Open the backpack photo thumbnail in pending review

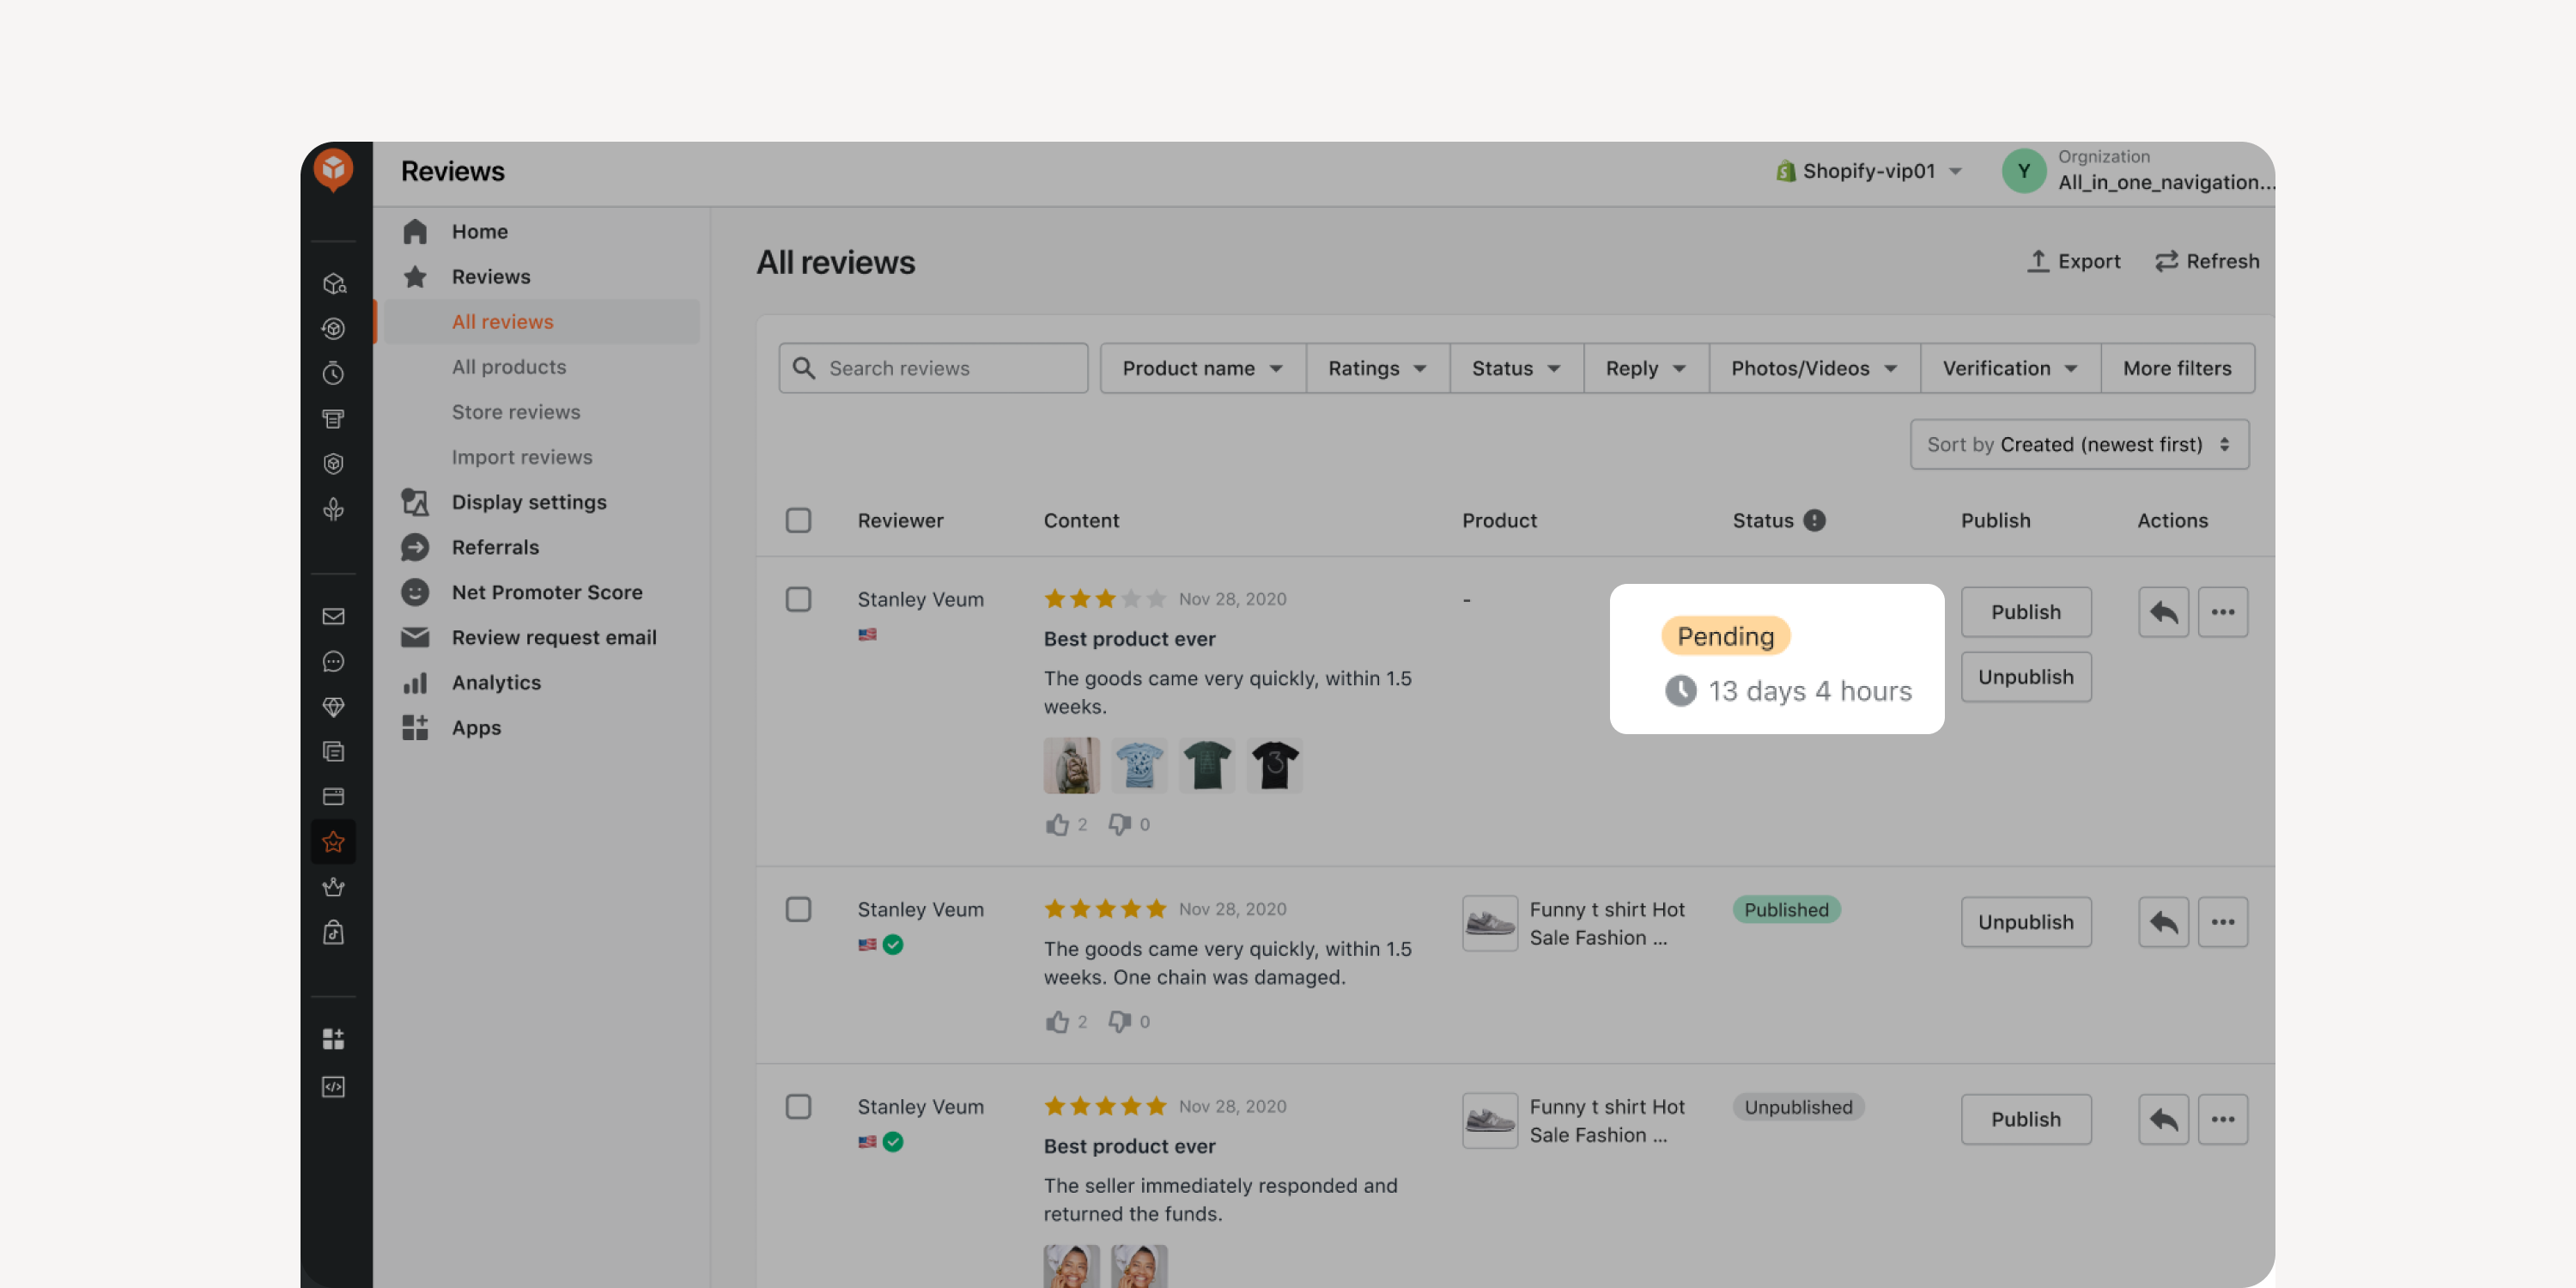[x=1071, y=766]
